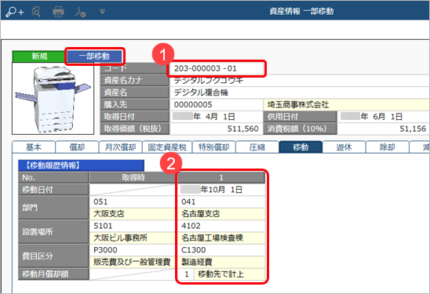This screenshot has width=430, height=294.
Task: Switch to the 遊休 tab
Action: coord(344,147)
